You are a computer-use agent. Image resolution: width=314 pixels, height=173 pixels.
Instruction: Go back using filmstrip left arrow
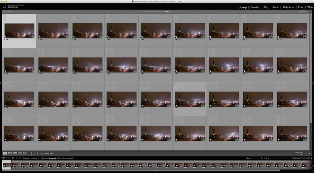pos(16,158)
